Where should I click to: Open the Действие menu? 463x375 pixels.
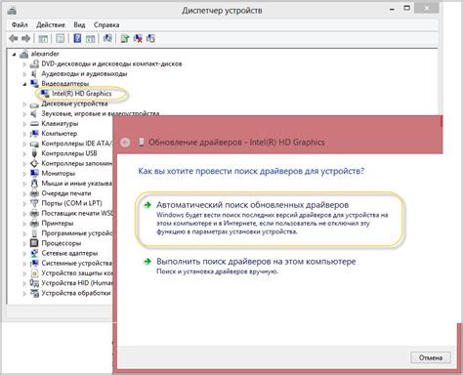[51, 24]
